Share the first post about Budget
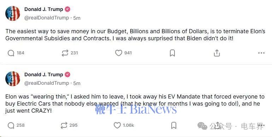Viewport: 272px width, 137px height. [x=217, y=53]
